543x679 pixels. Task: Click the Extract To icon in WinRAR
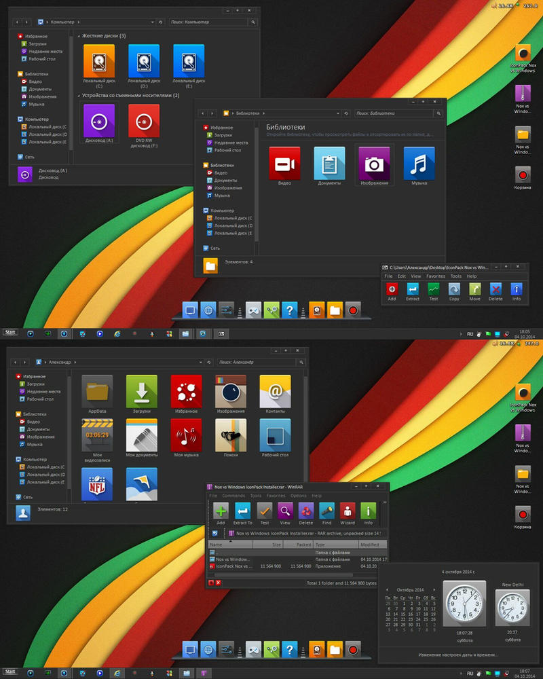[242, 513]
